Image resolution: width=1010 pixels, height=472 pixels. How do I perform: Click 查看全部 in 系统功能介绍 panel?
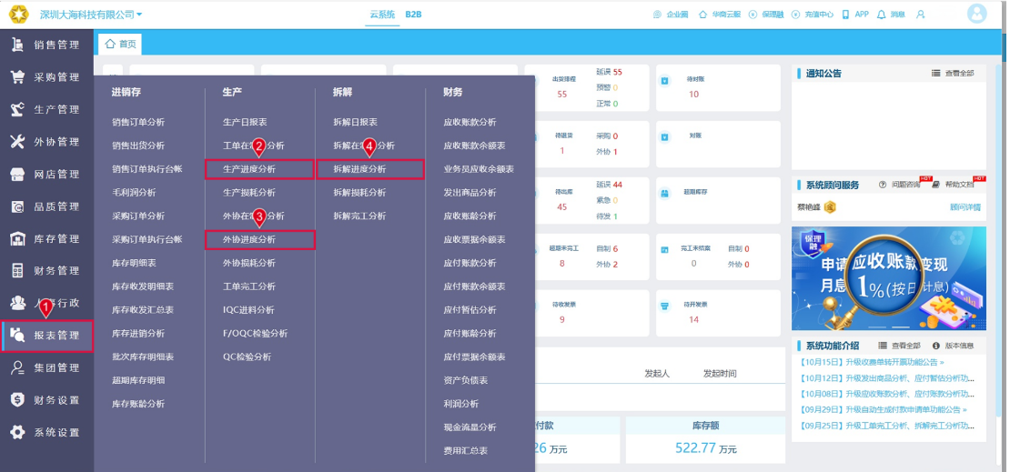point(900,346)
